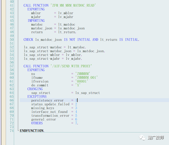169x145 pixels.
Task: Click 'ls_sap_struct-mjahr' on line 55
Action: click(42, 59)
